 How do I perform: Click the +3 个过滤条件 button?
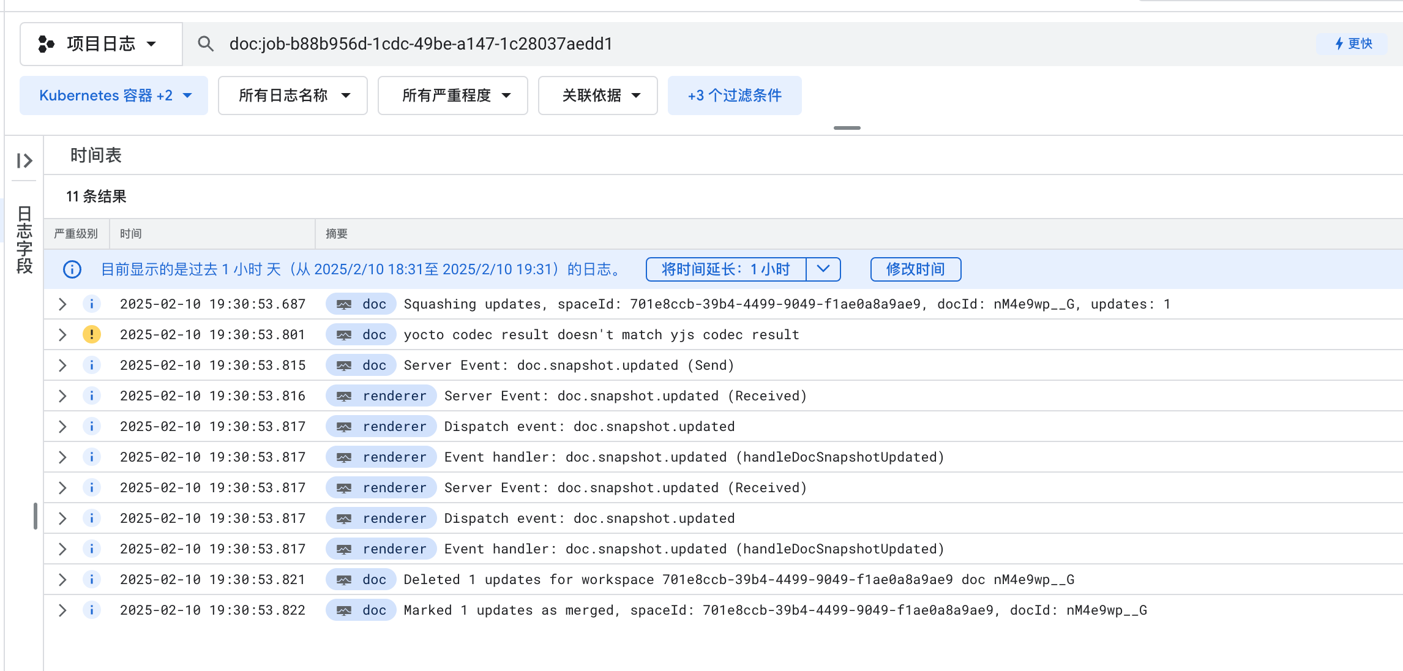pyautogui.click(x=735, y=96)
